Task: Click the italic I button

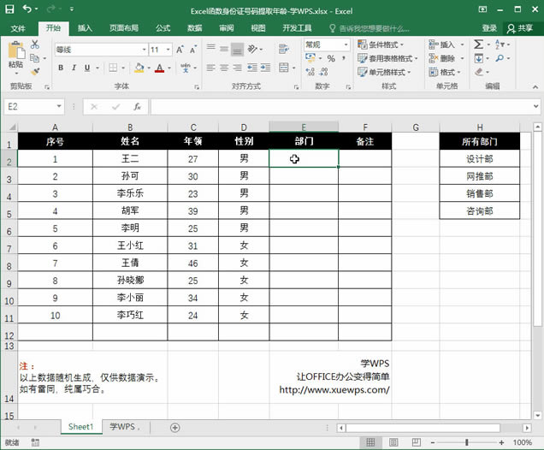Action: click(74, 68)
